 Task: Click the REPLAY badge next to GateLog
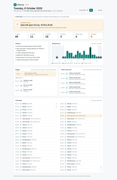[27, 5]
